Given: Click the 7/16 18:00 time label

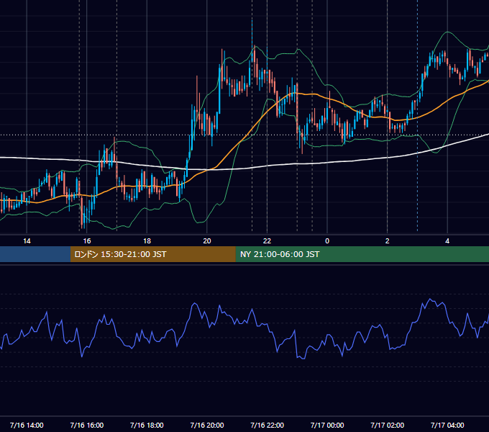Looking at the screenshot, I should pos(147,425).
